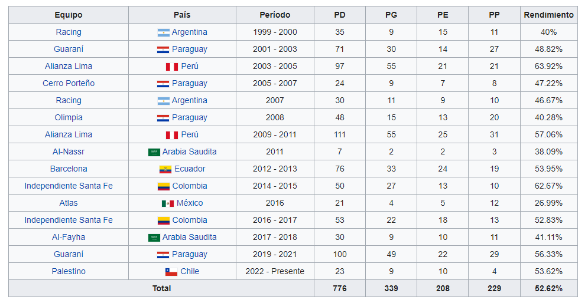Open the Al-Nassr team link
Image resolution: width=588 pixels, height=303 pixels.
coord(69,152)
